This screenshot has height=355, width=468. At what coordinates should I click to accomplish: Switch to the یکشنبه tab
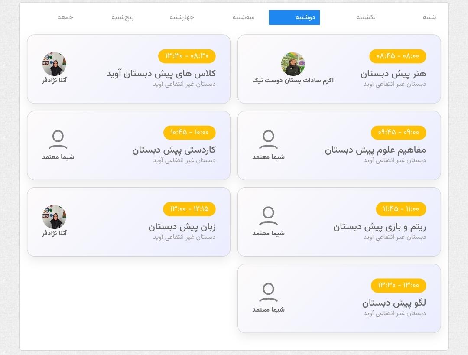pyautogui.click(x=366, y=17)
